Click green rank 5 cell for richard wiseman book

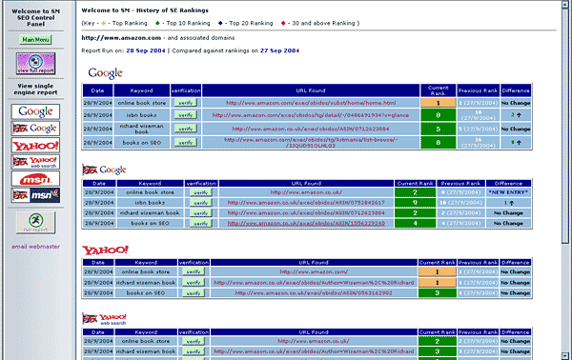(x=439, y=129)
